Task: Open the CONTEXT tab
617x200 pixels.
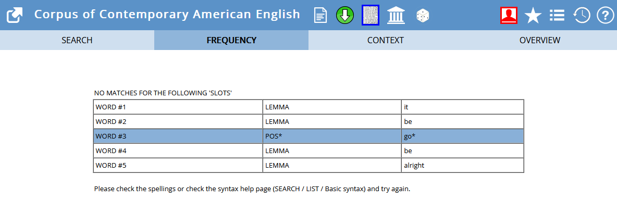Action: (x=386, y=40)
